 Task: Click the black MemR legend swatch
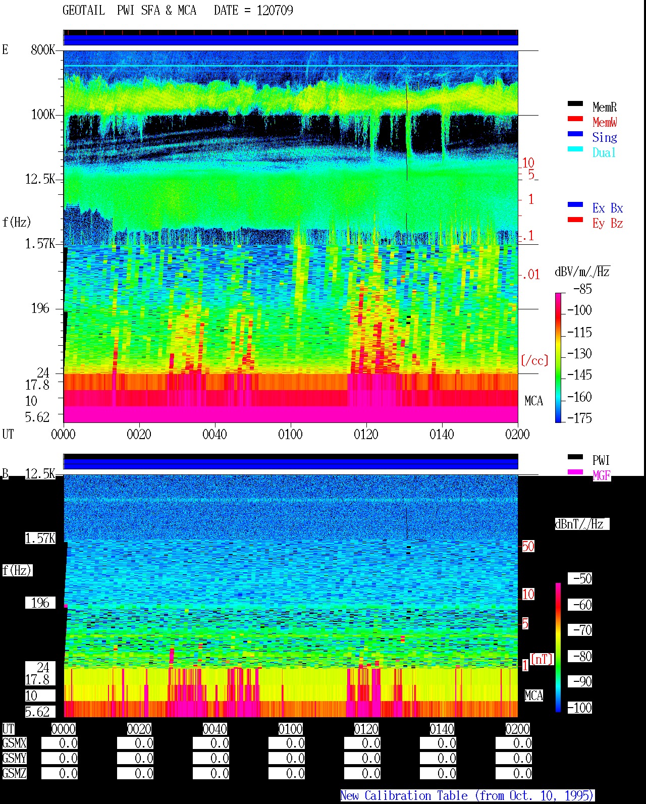[x=575, y=104]
